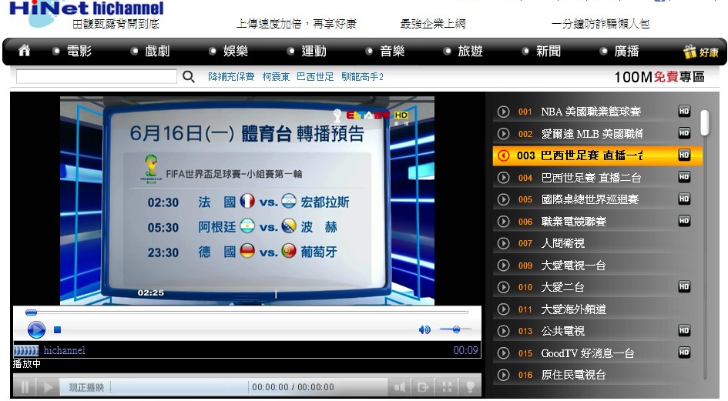Image resolution: width=728 pixels, height=401 pixels.
Task: Mute using the speaker volume icon
Action: click(424, 329)
